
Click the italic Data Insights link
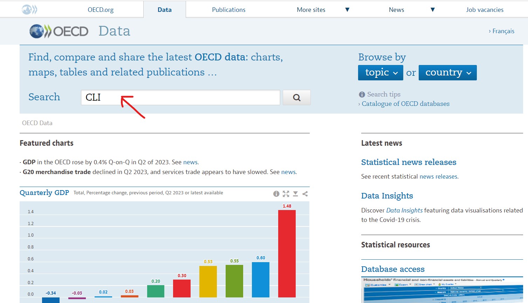[x=404, y=210]
